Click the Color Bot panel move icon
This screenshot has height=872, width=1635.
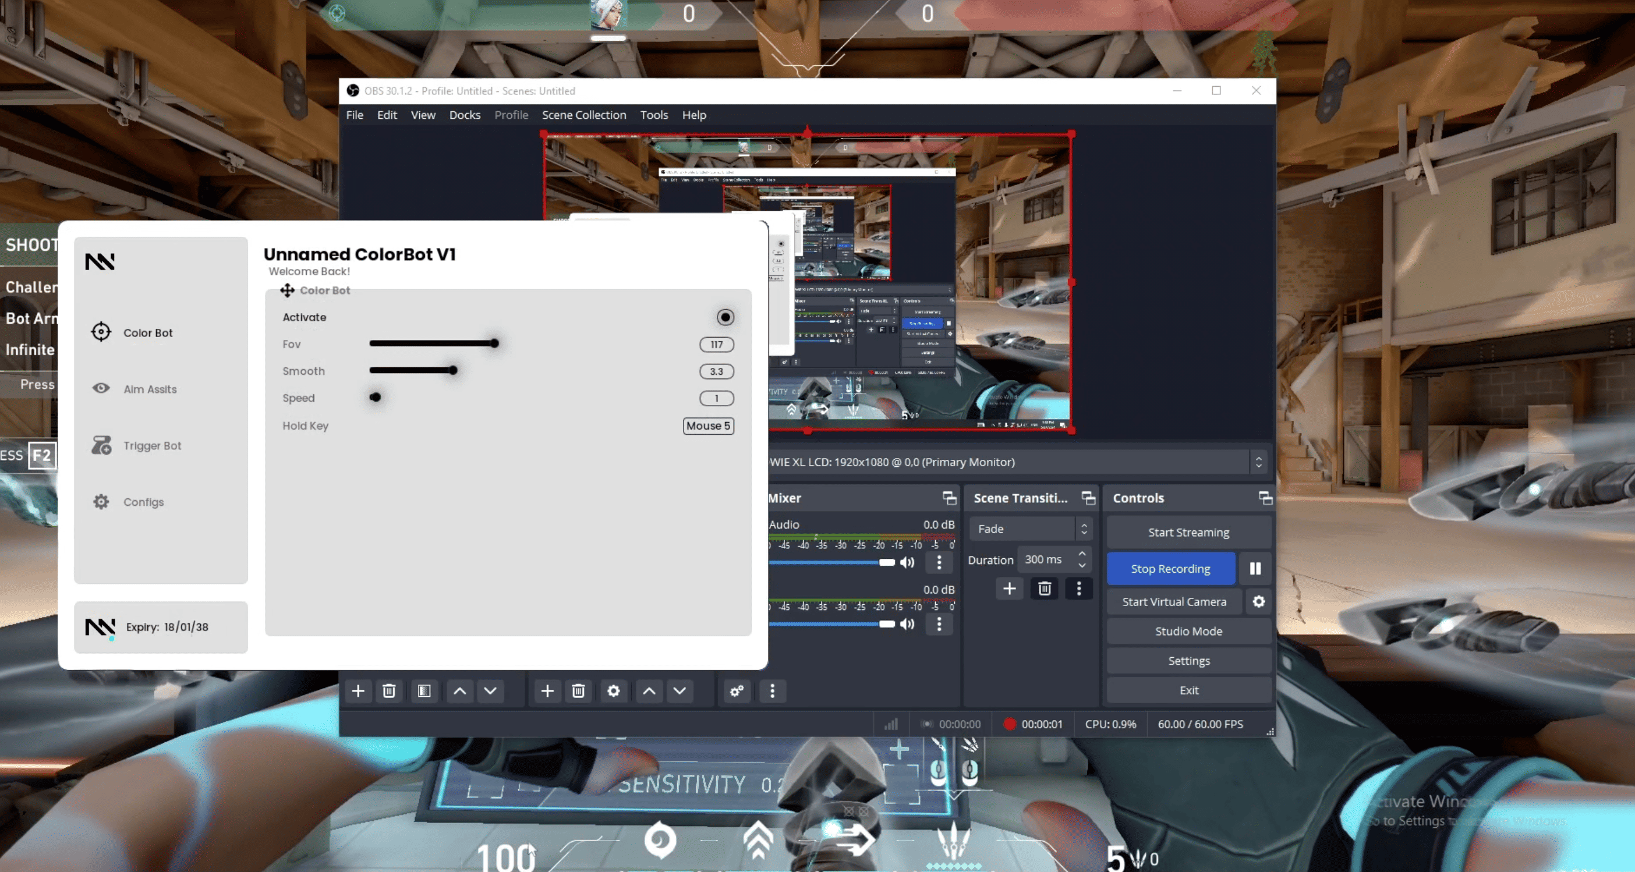tap(288, 290)
